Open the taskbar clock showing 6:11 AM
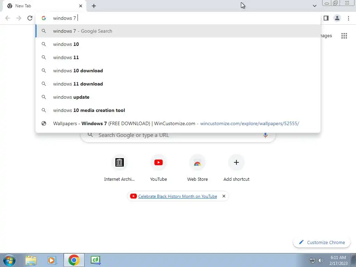This screenshot has width=356, height=267. (338, 260)
